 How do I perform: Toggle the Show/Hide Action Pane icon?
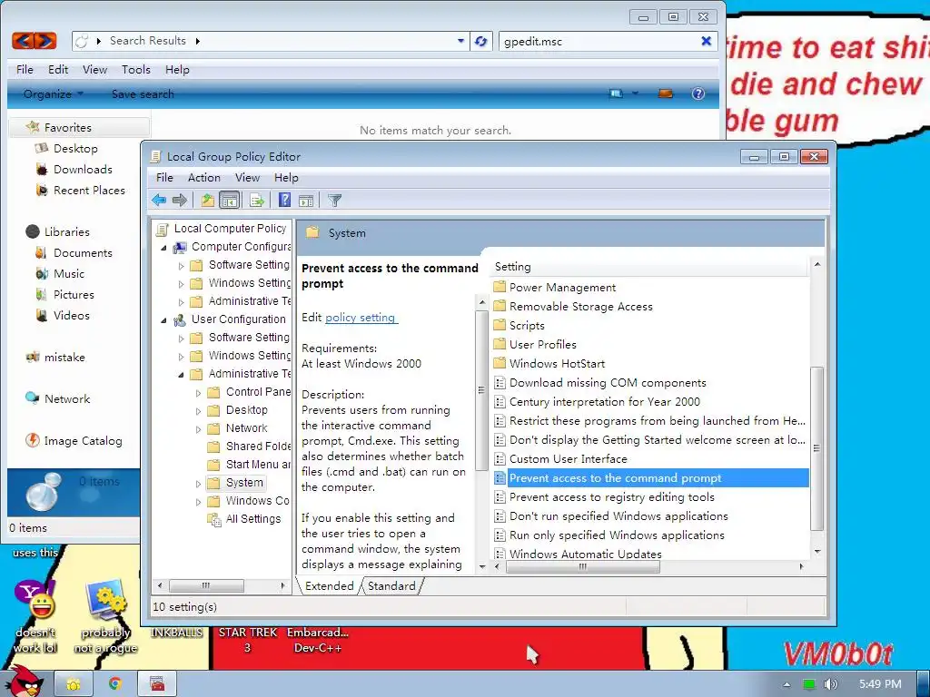(306, 201)
